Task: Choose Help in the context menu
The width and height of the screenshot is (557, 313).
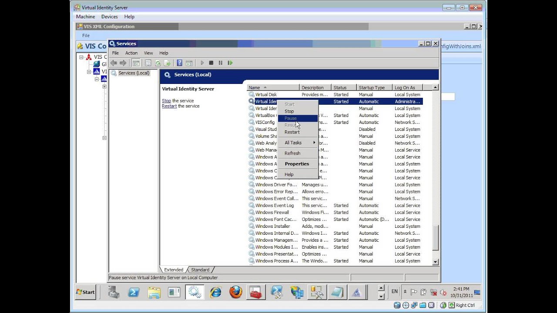Action: point(298,174)
